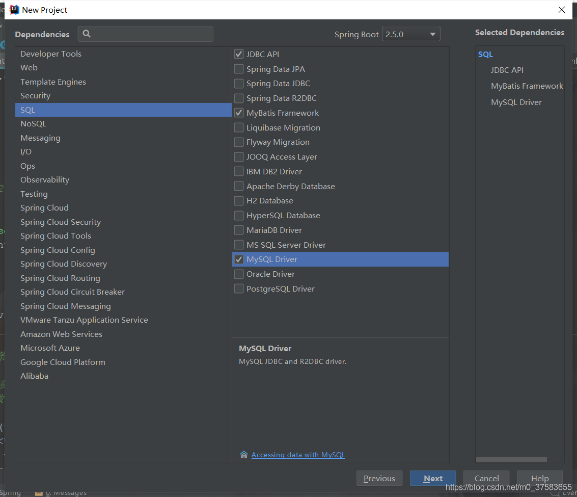The height and width of the screenshot is (497, 577).
Task: Open the Web dependency category
Action: tap(123, 68)
